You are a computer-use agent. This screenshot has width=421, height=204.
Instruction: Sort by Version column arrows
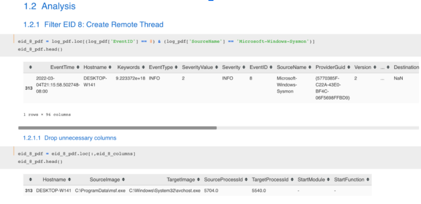[x=374, y=67]
